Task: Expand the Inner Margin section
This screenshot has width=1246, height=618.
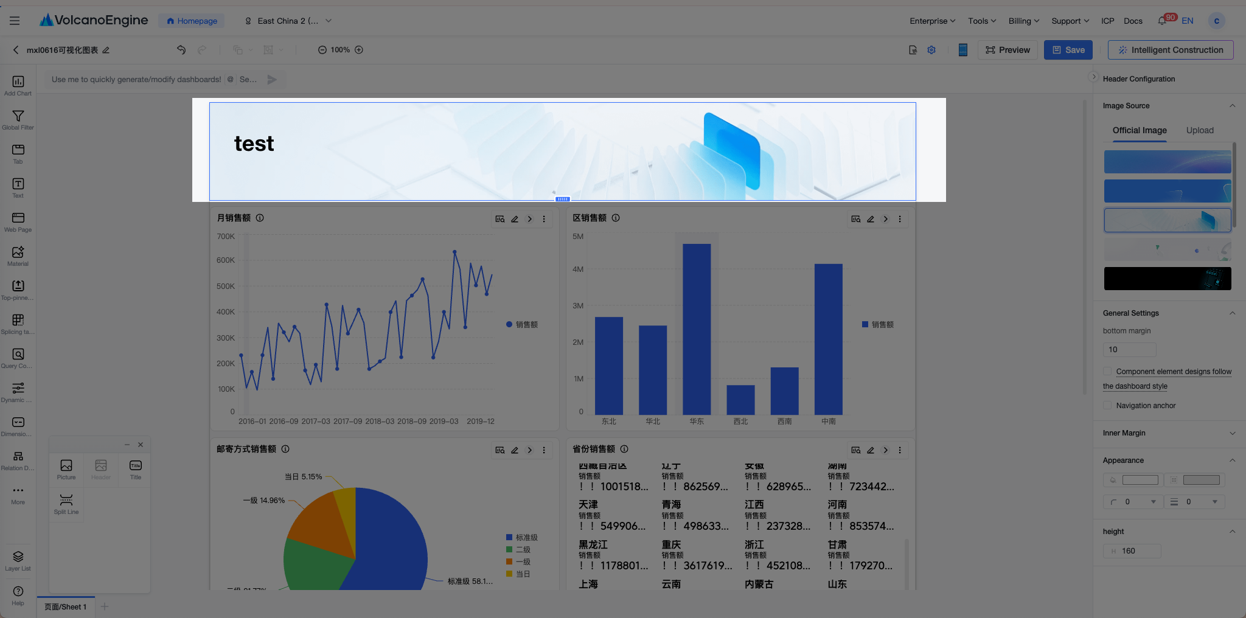Action: 1169,433
